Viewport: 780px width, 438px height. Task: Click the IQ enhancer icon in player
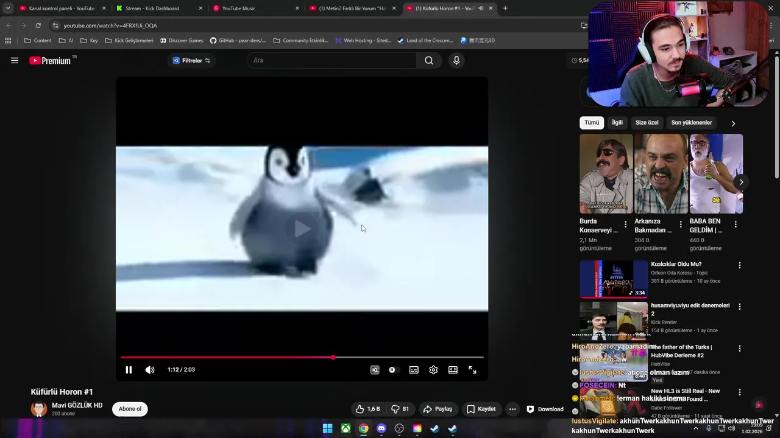click(375, 370)
